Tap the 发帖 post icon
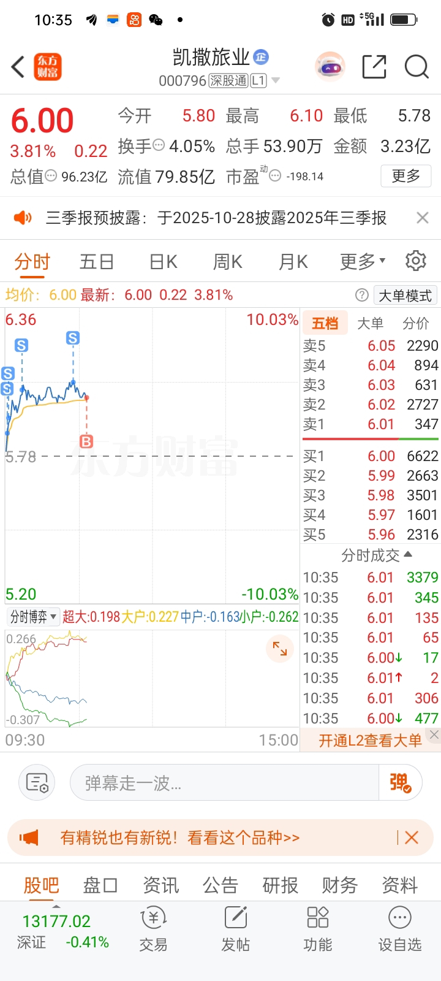441x981 pixels. [235, 929]
